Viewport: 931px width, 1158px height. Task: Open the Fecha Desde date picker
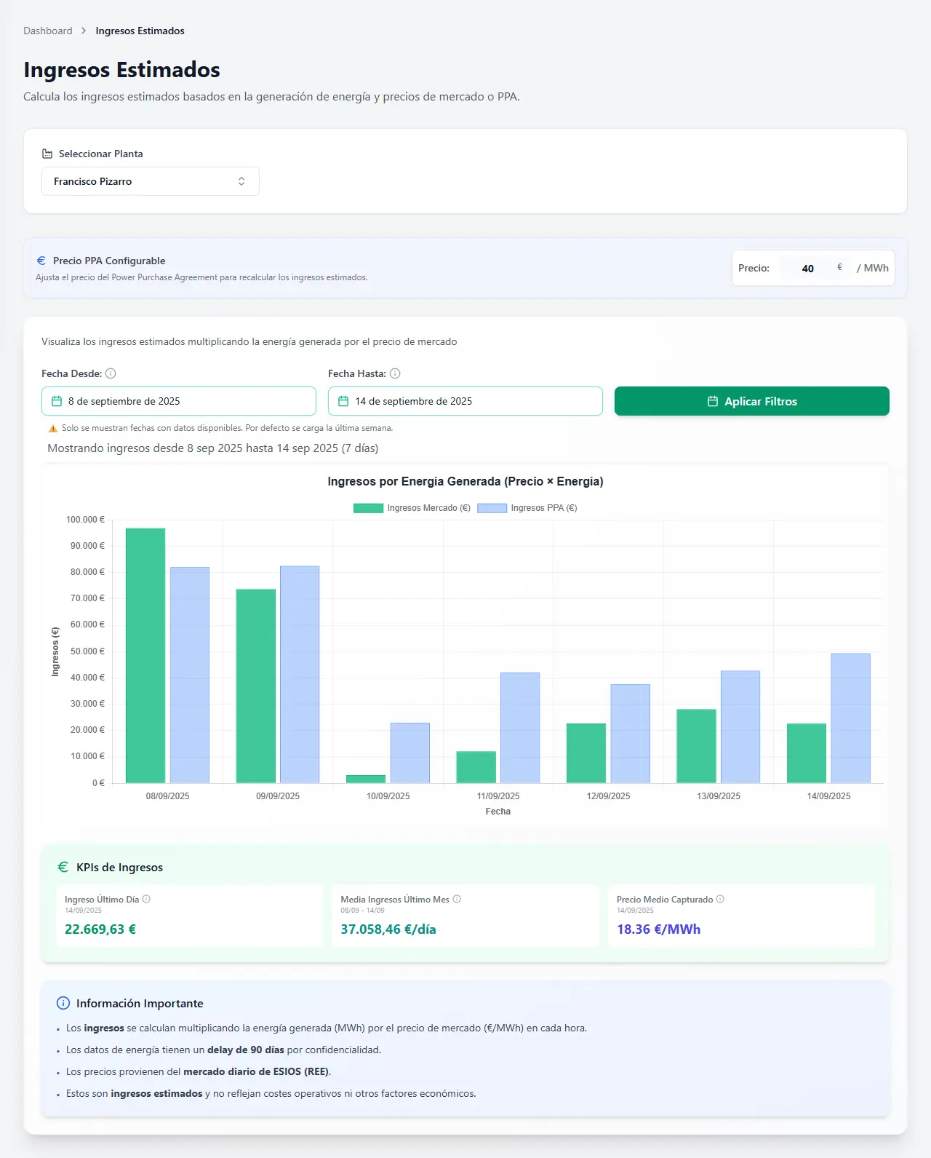[x=179, y=401]
